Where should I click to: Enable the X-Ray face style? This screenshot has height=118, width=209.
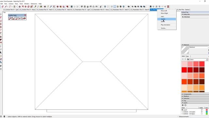click(105, 7)
